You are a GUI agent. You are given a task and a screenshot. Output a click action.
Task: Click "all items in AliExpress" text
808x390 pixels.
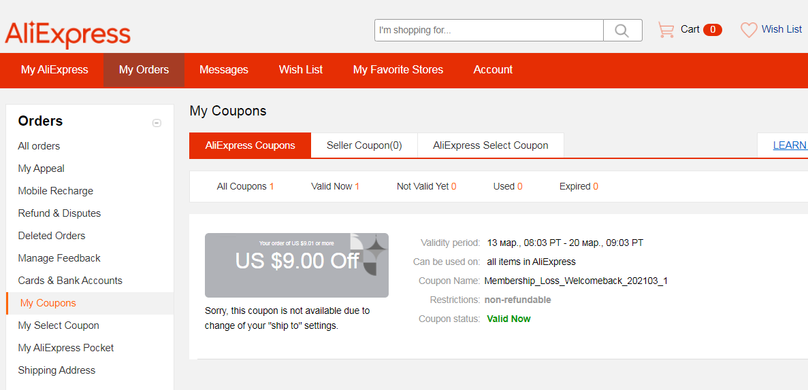(531, 262)
